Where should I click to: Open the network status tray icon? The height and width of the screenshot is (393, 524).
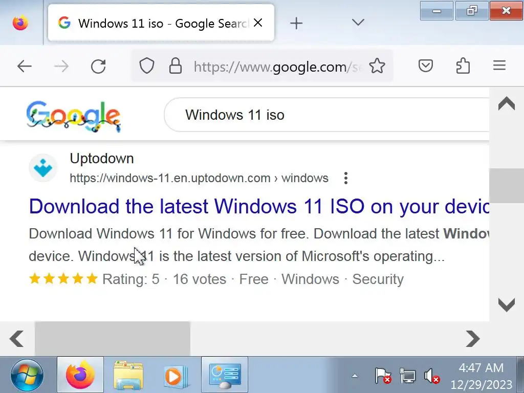407,376
